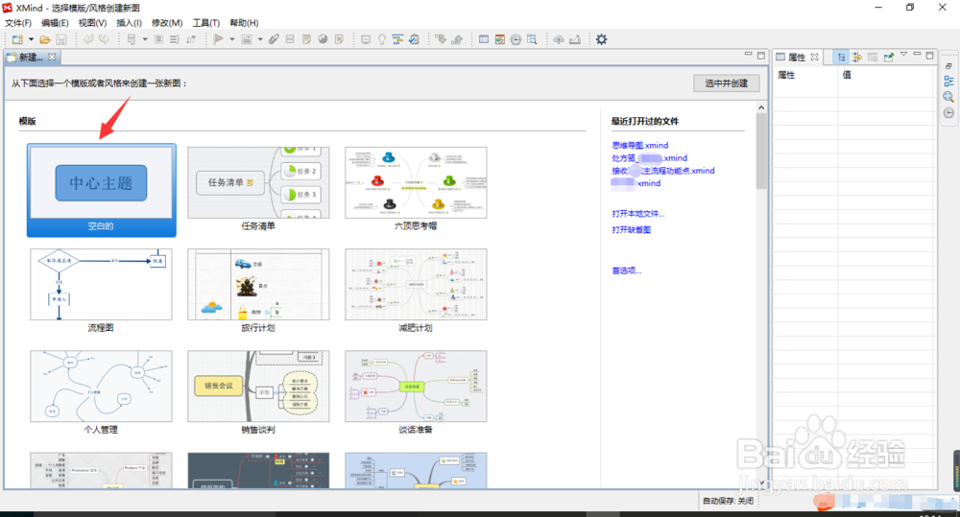Screen dimensions: 960x517
Task: Click the Brainstorming light bulb icon
Action: point(381,39)
